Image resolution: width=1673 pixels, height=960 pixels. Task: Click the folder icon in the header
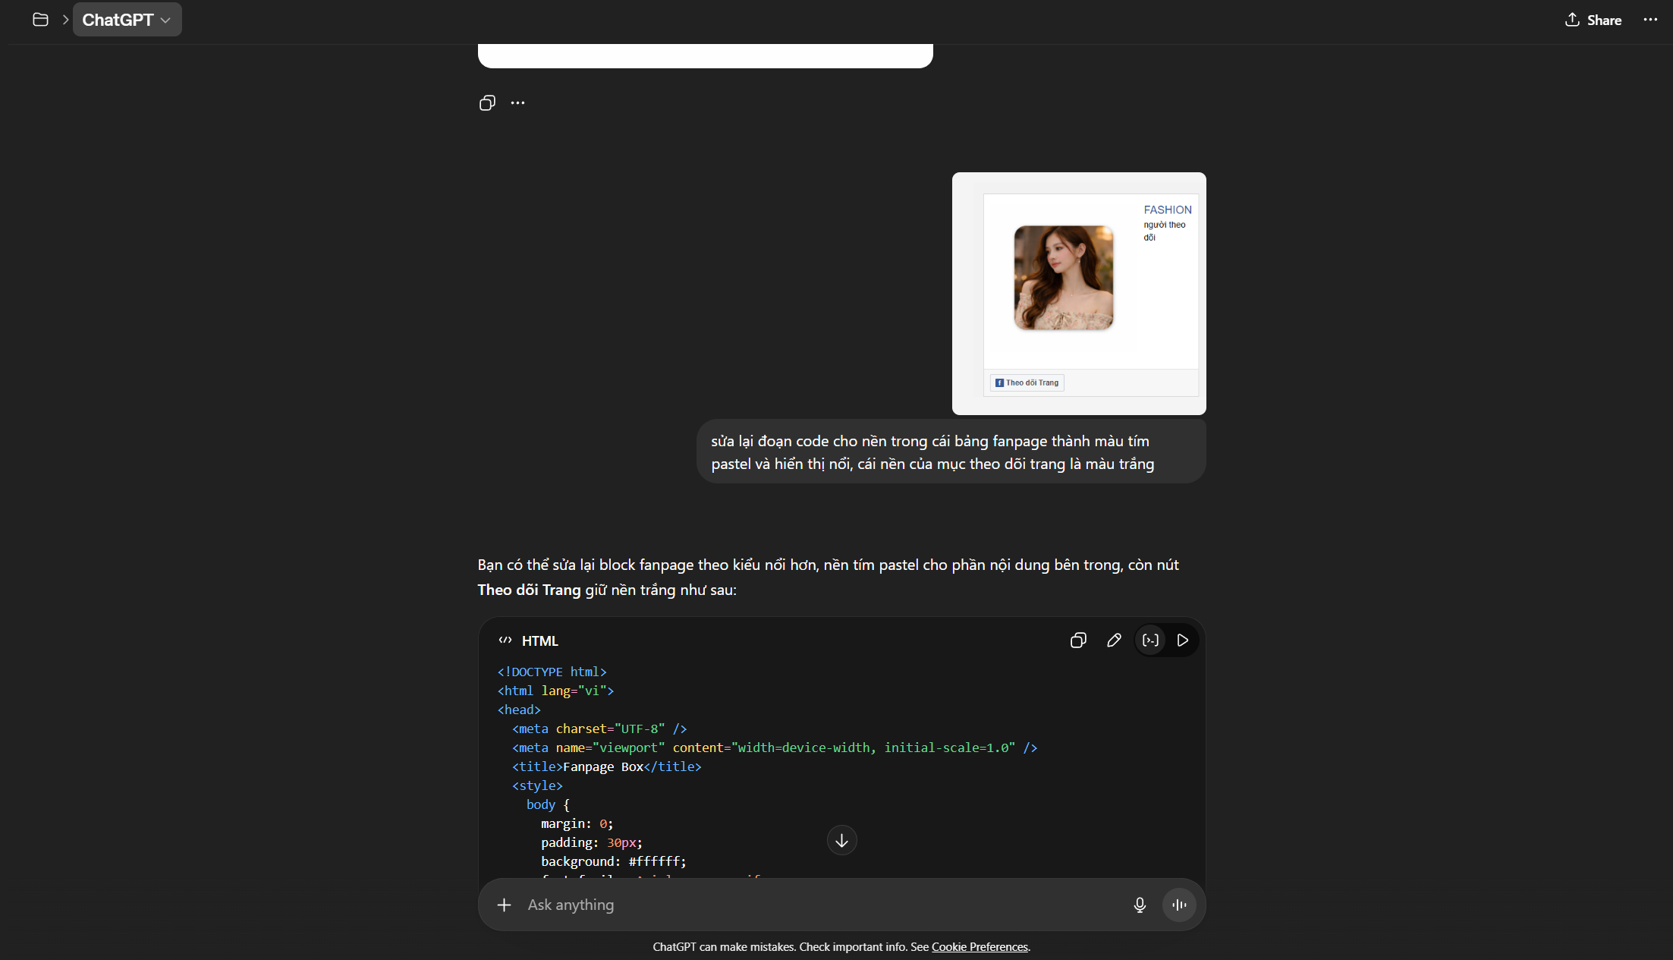pos(41,20)
